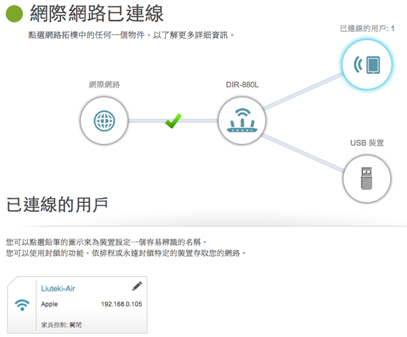Viewport: 407px width, 337px height.
Task: Click the Apple vendor text in card
Action: [50, 304]
